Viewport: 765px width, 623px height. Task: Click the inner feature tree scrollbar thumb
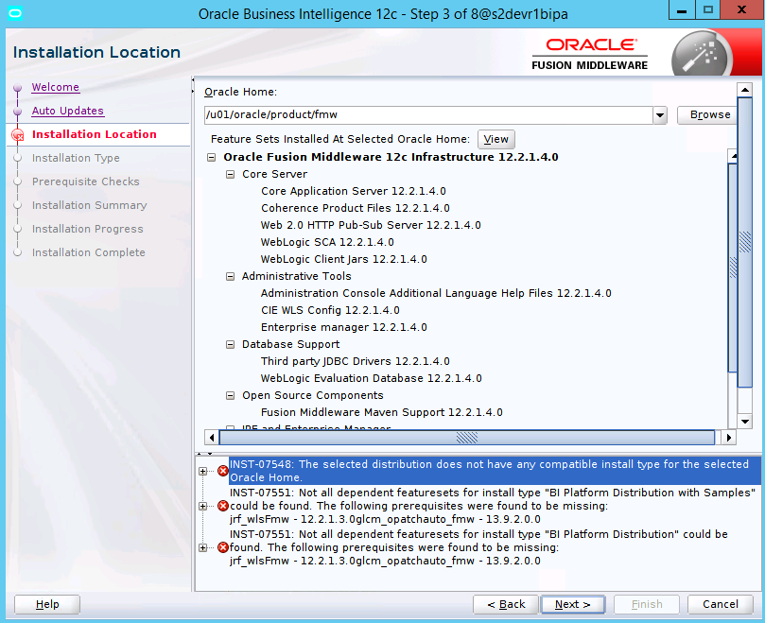coord(732,268)
